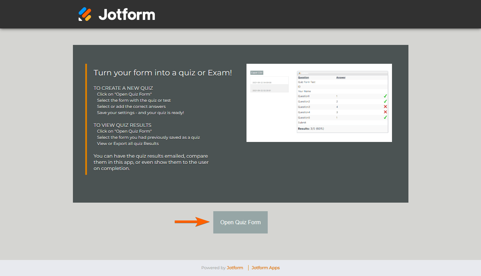Image resolution: width=481 pixels, height=276 pixels.
Task: Click "Save your settings - and your quiz is ready!"
Action: click(x=140, y=113)
